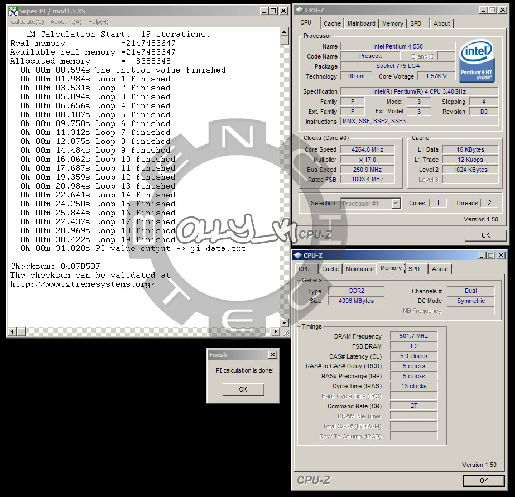
Task: Click the Code Name Prescott field
Action: 370,56
